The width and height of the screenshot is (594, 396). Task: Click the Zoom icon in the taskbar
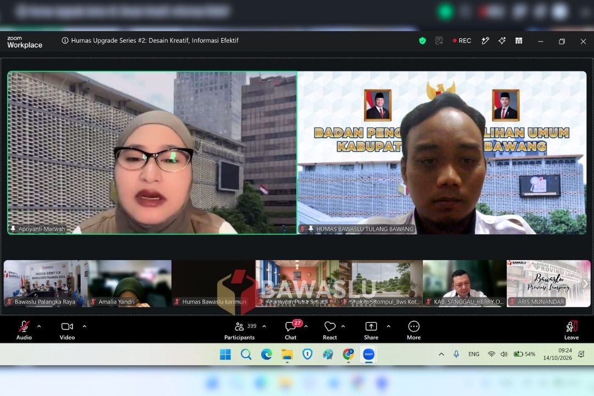pos(369,354)
